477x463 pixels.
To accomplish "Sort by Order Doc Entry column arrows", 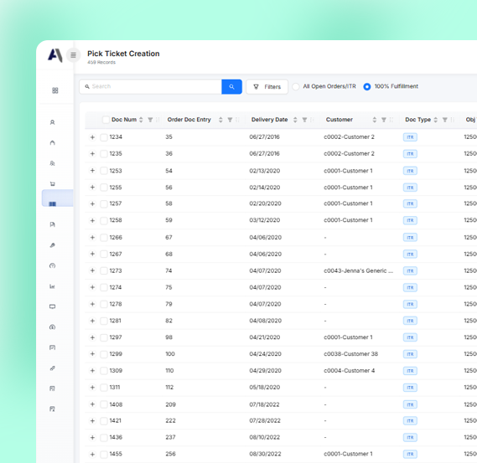I will click(x=220, y=120).
